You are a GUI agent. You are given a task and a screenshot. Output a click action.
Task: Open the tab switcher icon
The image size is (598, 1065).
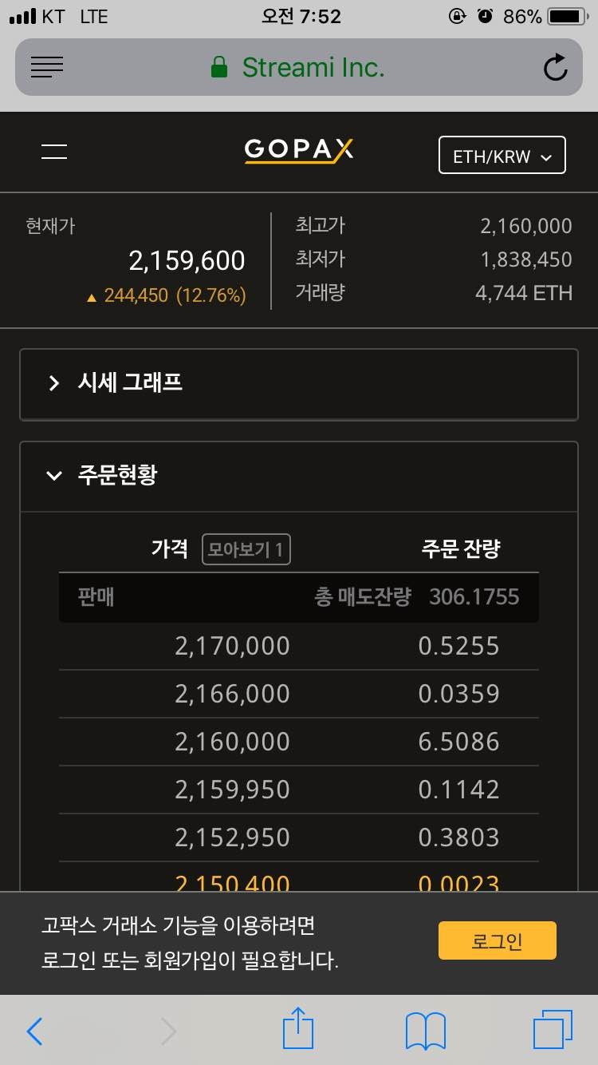tap(553, 1030)
